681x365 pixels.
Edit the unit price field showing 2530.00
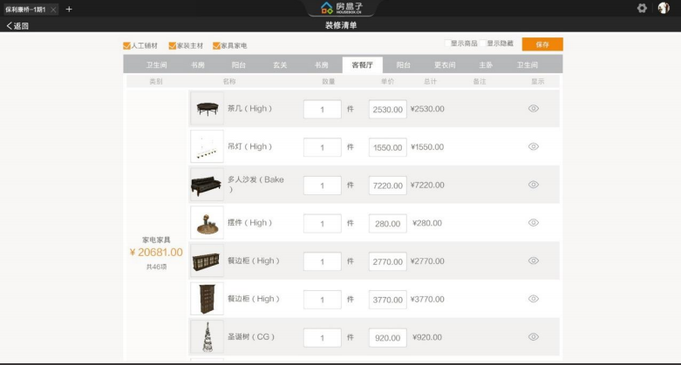coord(387,110)
